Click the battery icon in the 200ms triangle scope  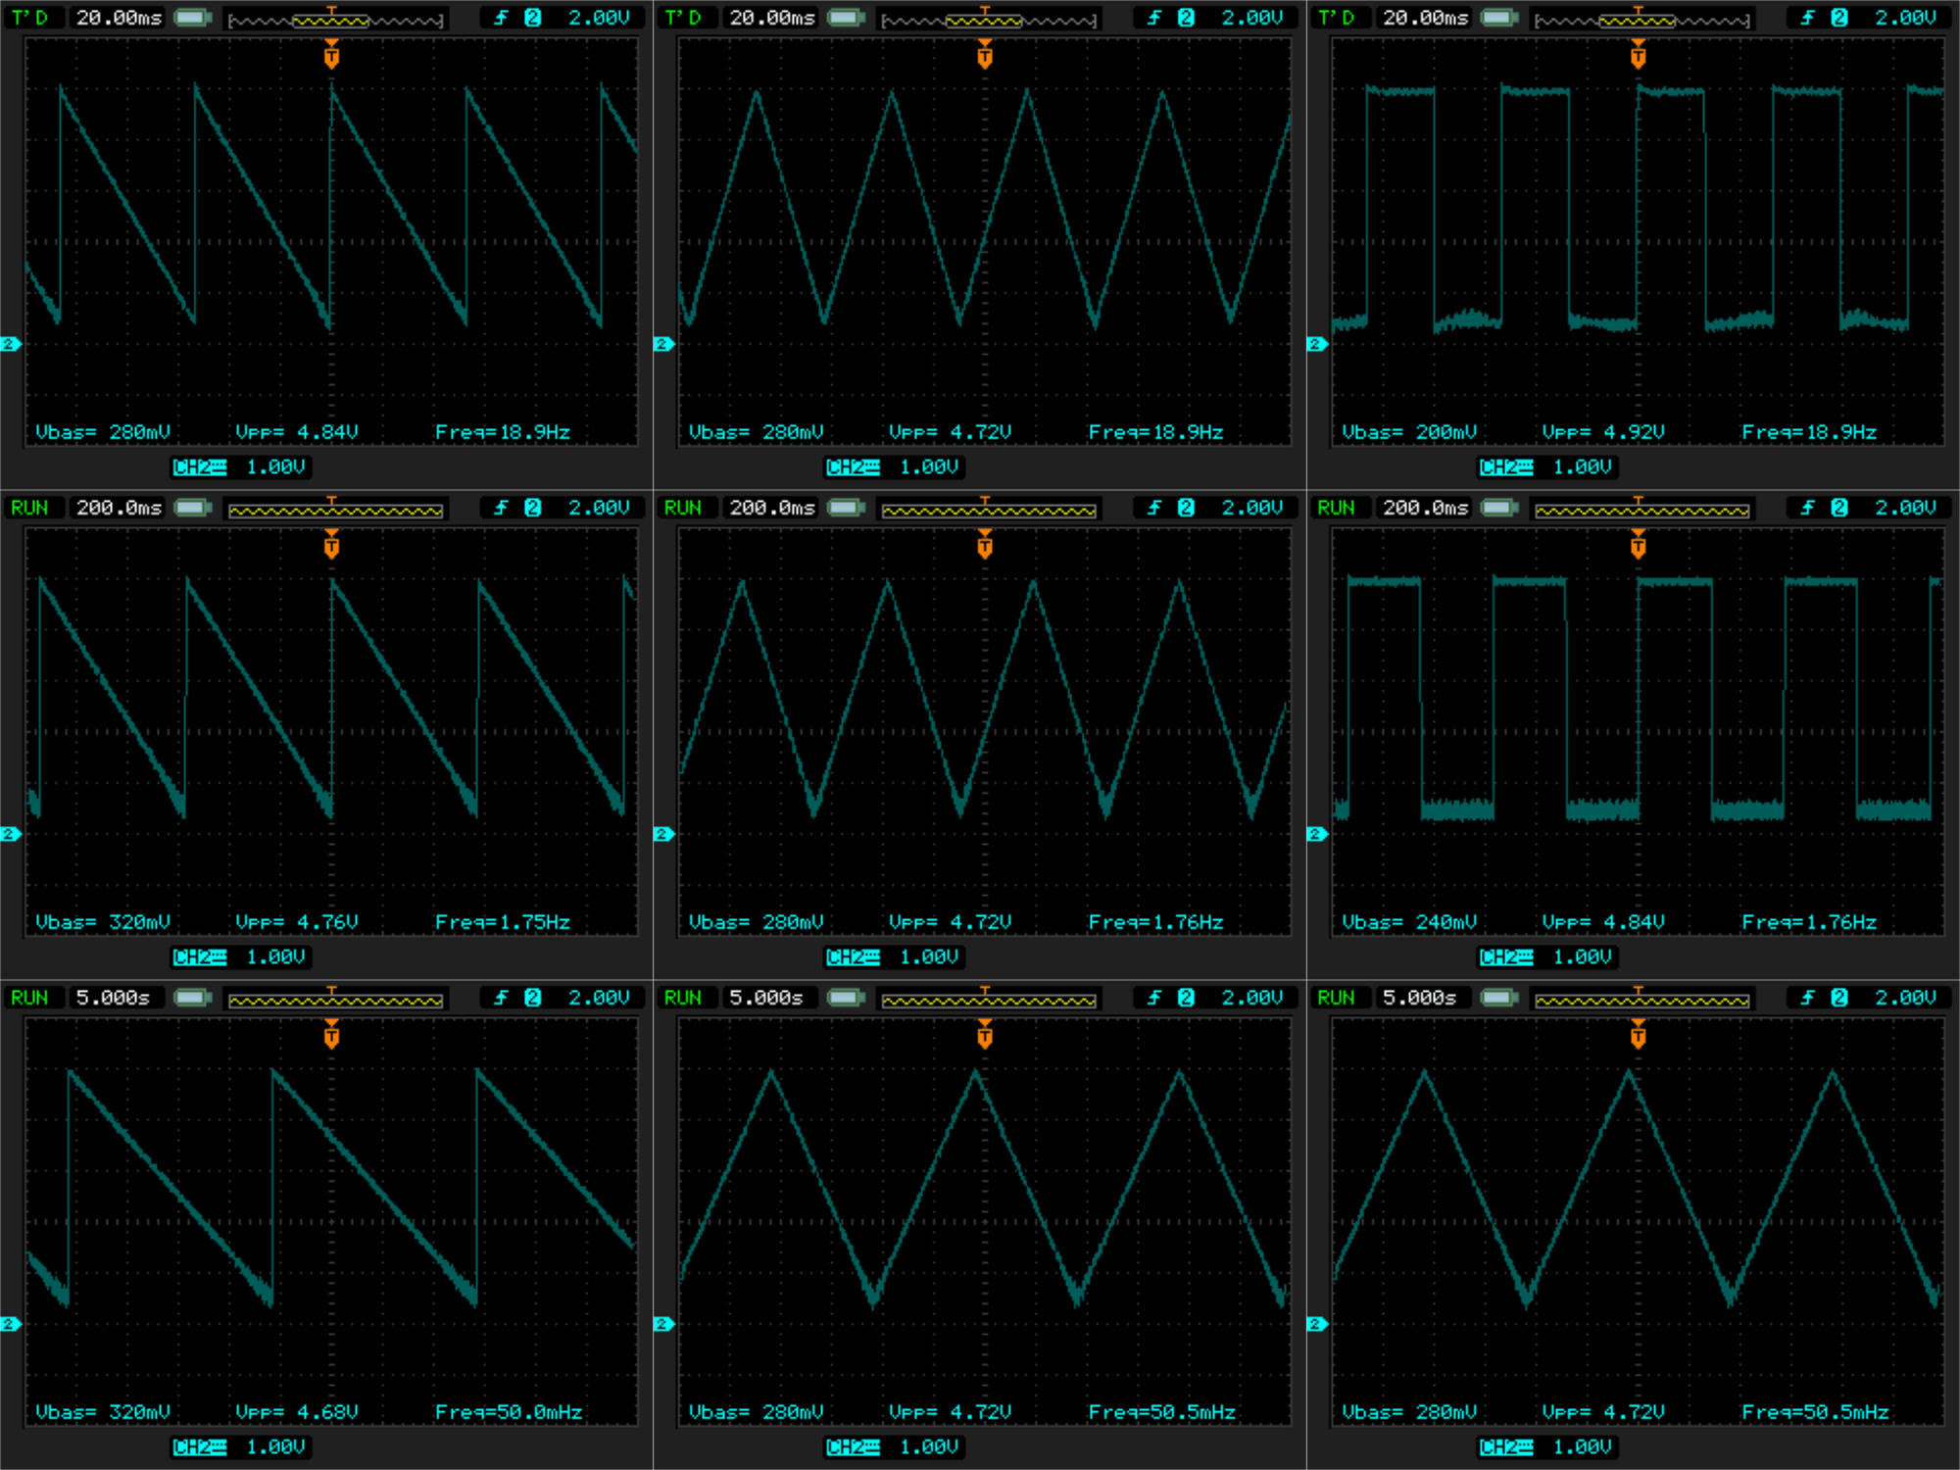(x=847, y=508)
